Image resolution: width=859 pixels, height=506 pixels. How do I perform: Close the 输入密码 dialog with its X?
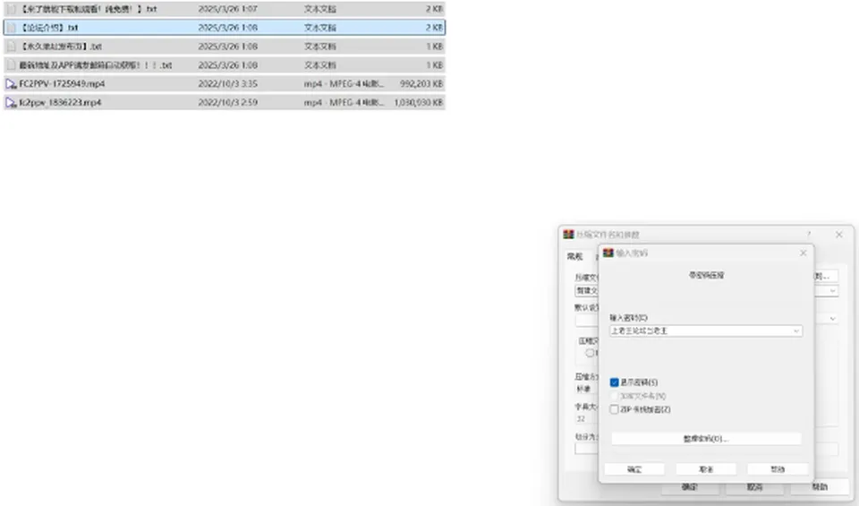tap(804, 253)
